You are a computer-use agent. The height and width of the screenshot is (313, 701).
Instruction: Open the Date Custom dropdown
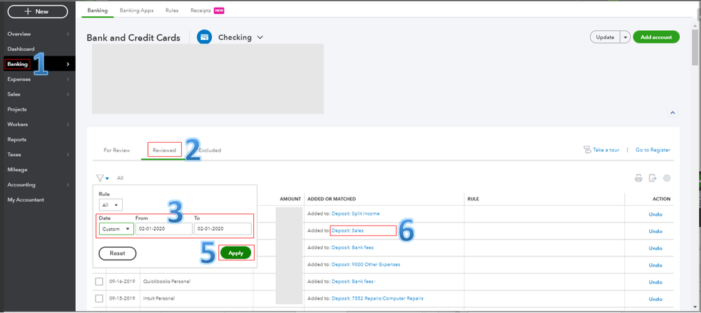point(116,229)
